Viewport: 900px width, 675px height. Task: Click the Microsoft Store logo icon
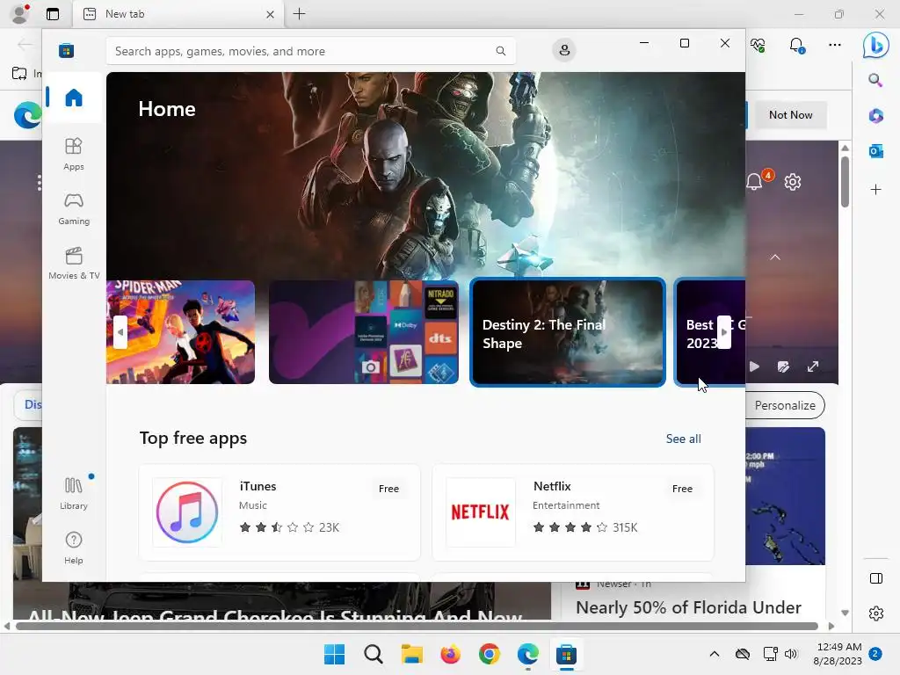[x=67, y=50]
